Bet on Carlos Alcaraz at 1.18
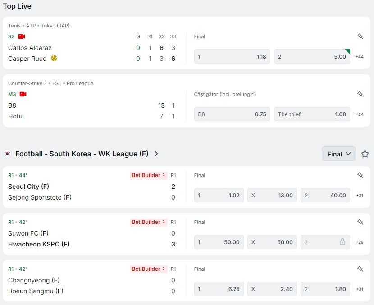 (232, 57)
